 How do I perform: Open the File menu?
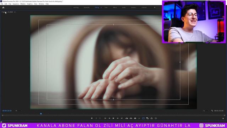point(2,4)
